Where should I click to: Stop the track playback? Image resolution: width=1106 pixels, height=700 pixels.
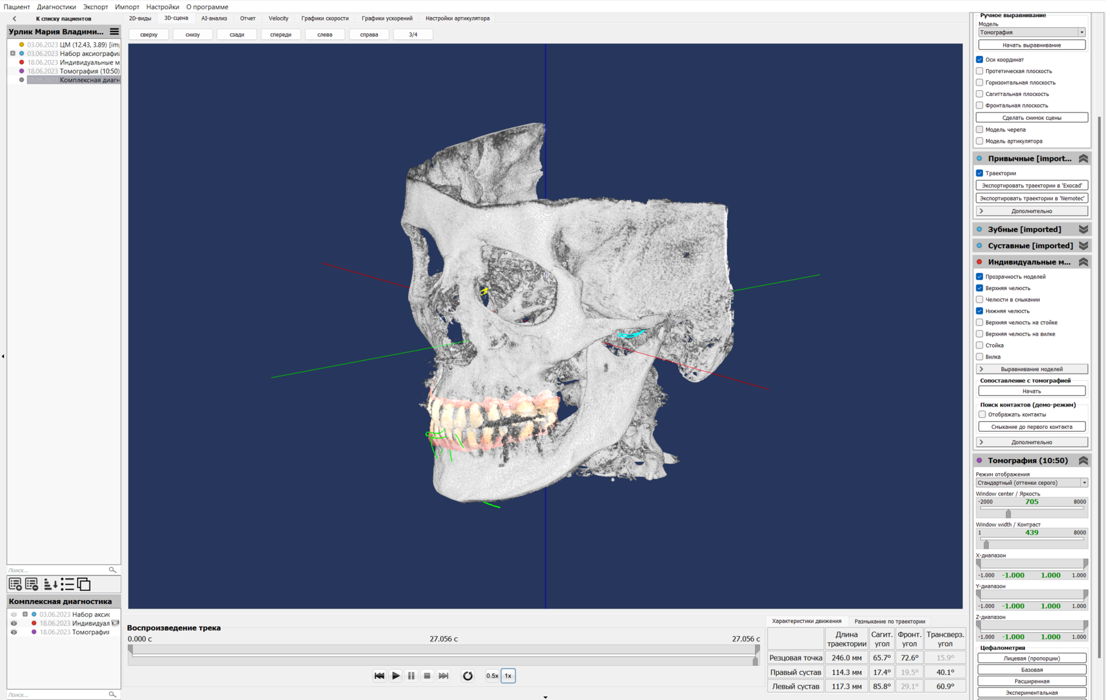[427, 676]
